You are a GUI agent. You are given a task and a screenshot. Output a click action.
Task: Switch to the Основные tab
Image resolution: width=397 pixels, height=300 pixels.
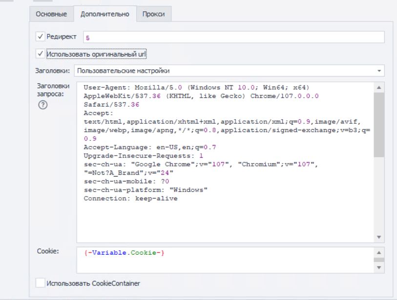click(x=51, y=14)
